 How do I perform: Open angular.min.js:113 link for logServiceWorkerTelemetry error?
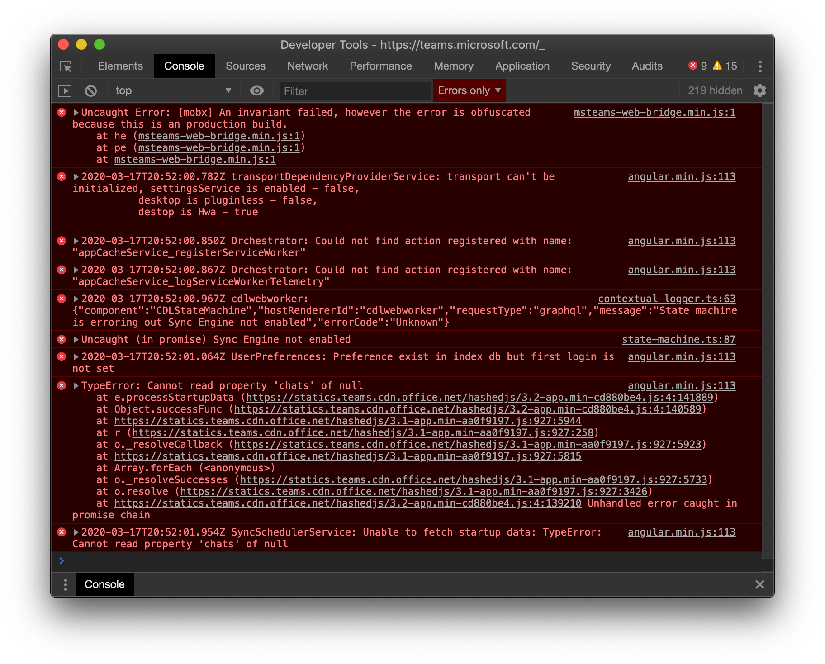tap(682, 270)
